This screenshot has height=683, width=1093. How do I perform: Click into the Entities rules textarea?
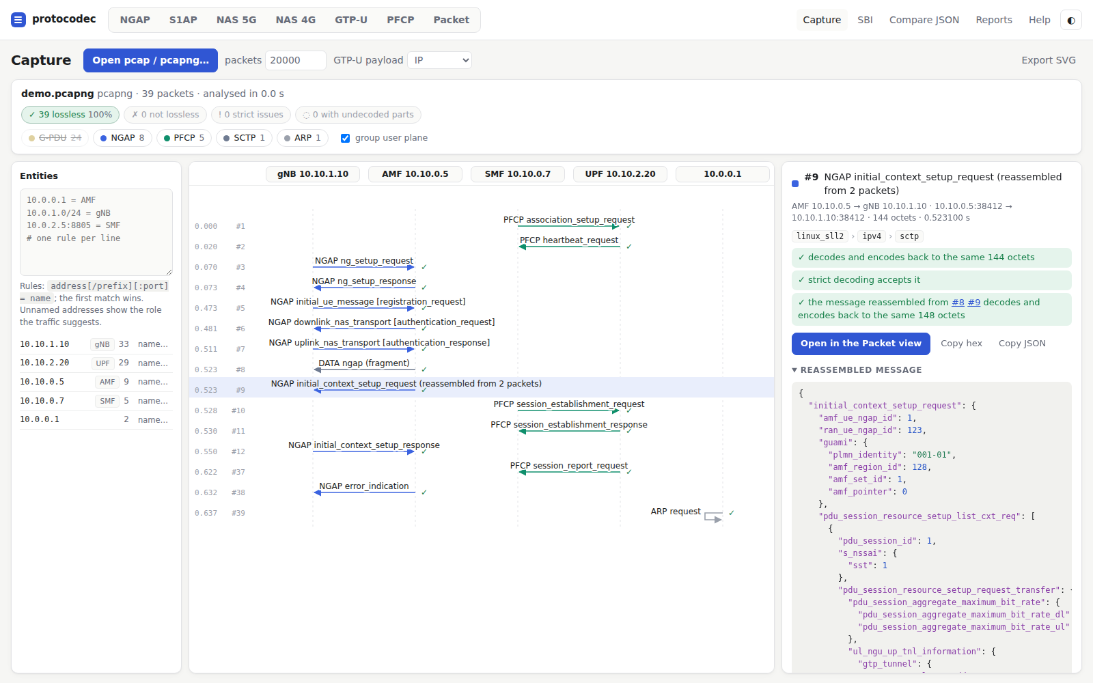coord(96,232)
